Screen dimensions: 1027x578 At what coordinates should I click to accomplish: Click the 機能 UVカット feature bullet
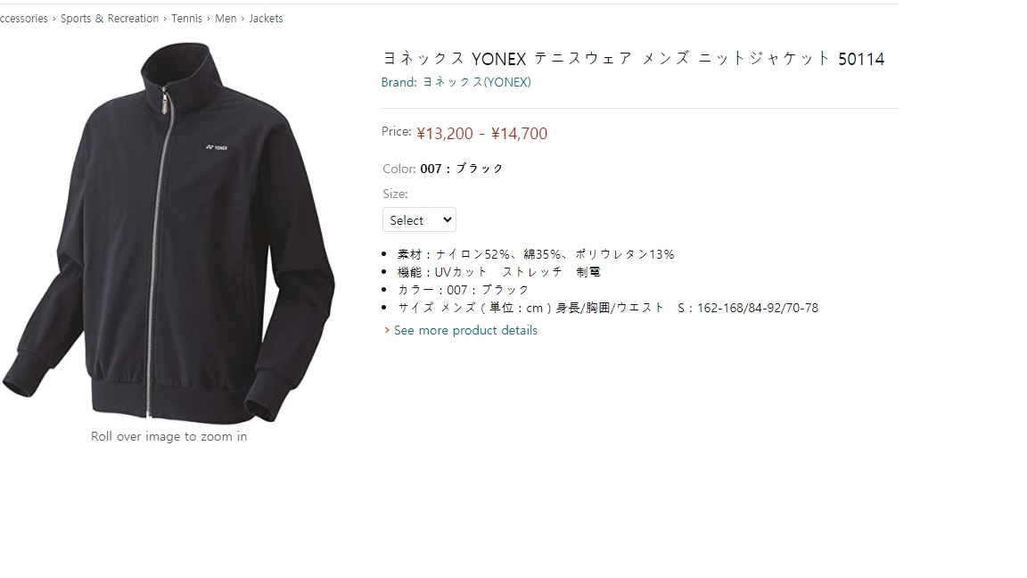coord(499,272)
